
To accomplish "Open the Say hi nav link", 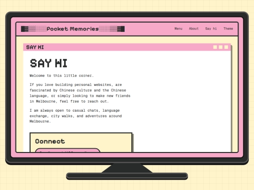I will pyautogui.click(x=211, y=29).
